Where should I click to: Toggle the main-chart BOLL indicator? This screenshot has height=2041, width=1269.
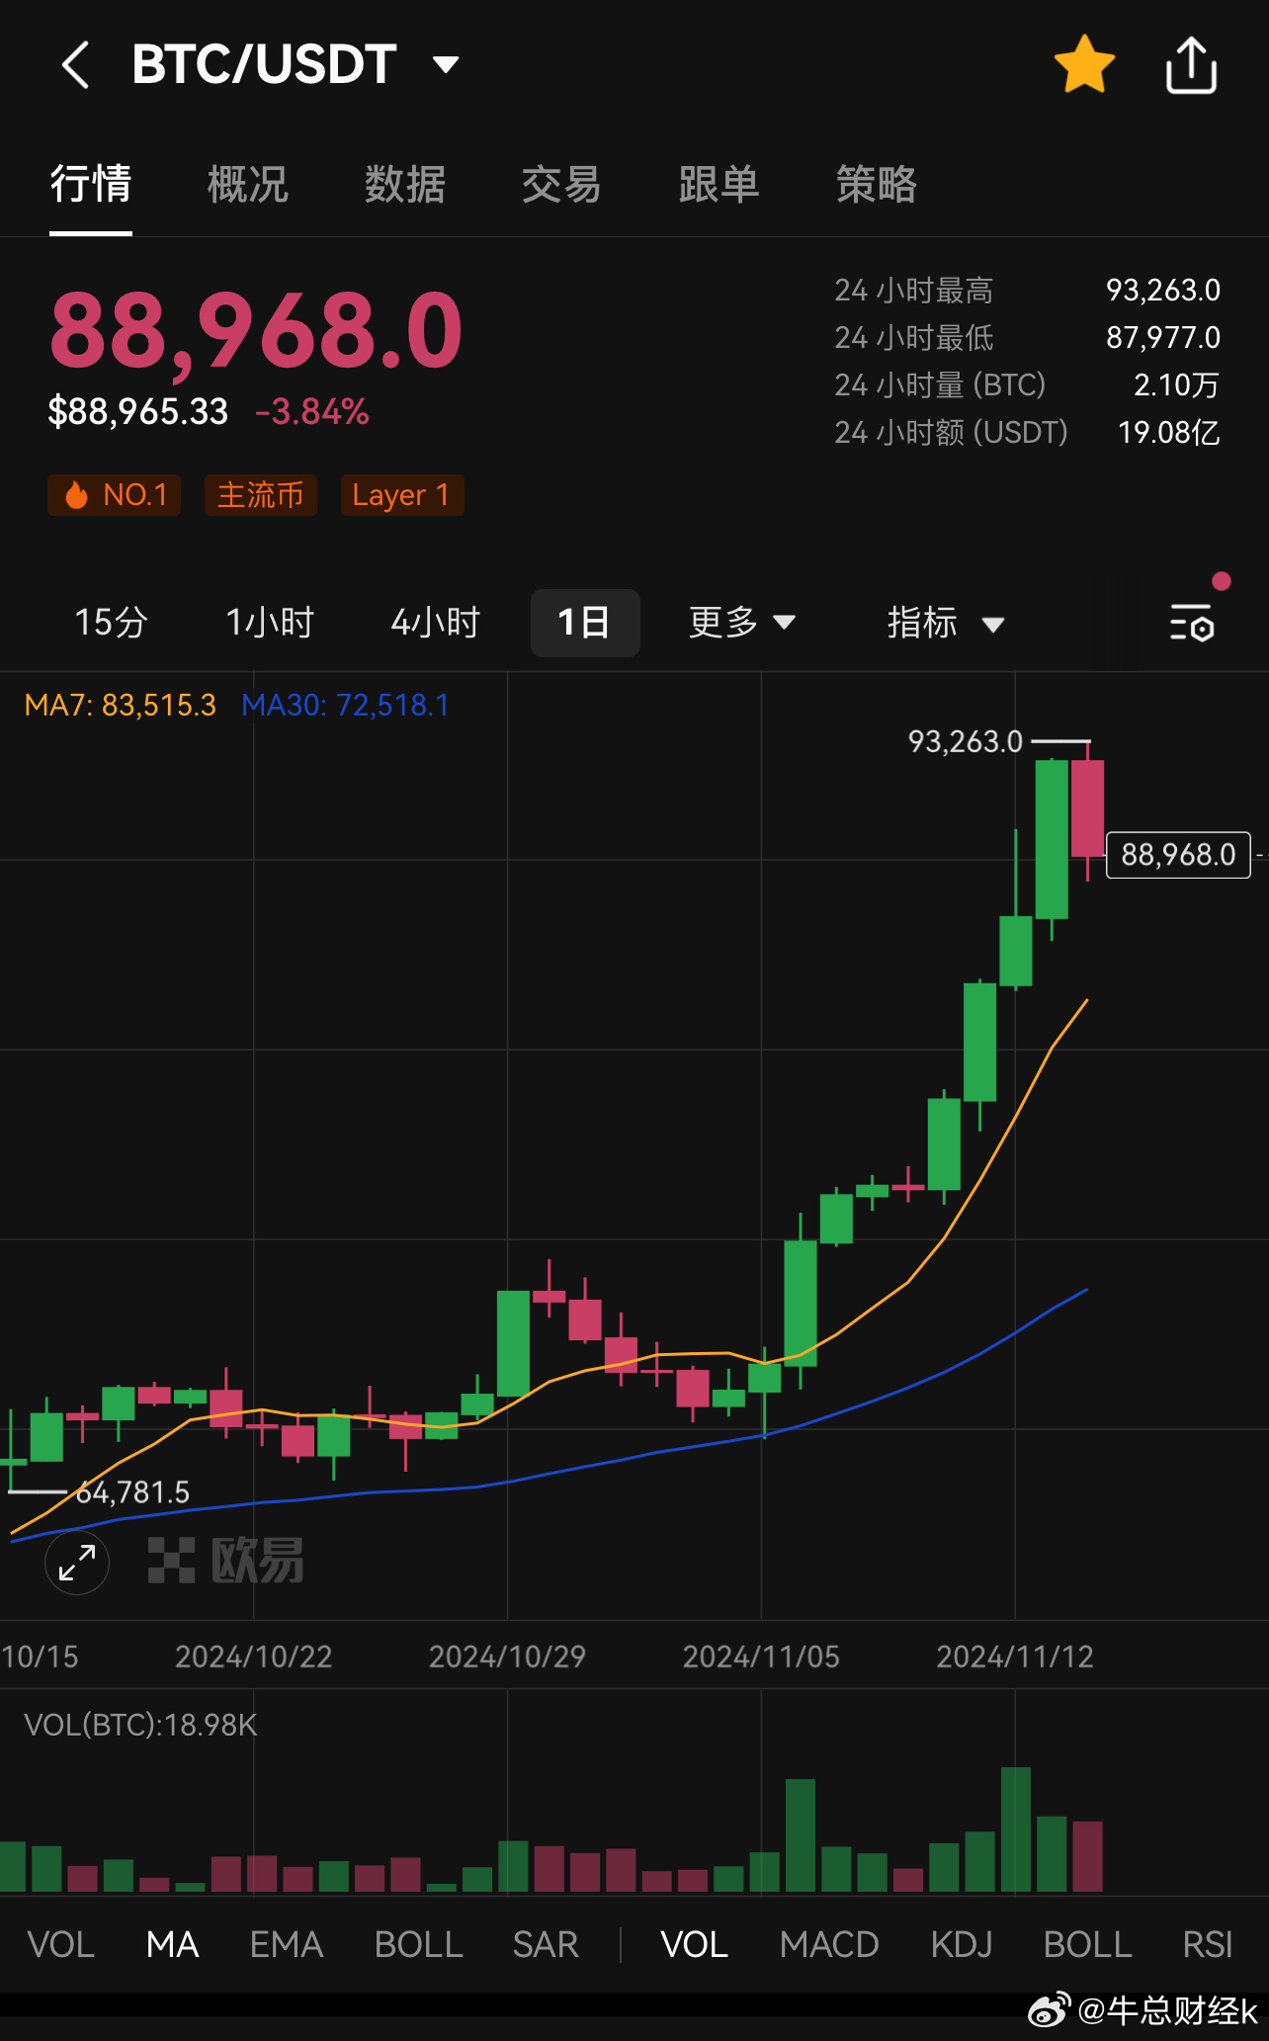tap(419, 1944)
